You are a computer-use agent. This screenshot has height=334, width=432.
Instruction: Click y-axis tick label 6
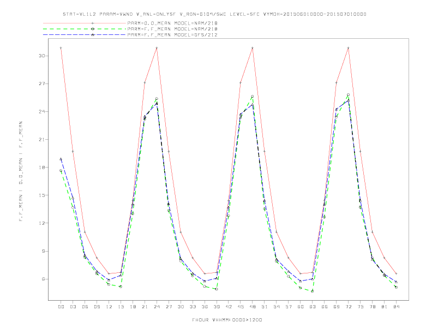(43, 279)
